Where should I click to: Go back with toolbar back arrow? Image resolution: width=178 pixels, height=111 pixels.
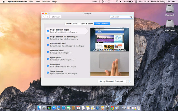[x=44, y=17]
